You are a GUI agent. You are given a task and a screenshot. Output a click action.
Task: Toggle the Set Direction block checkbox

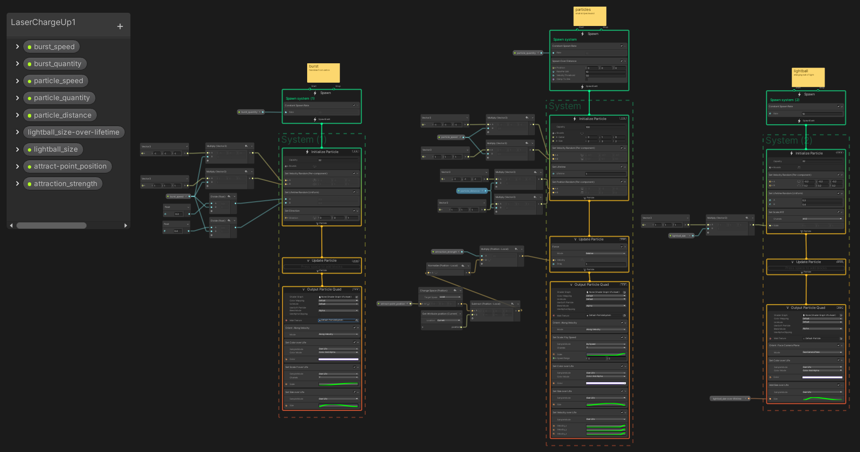coord(354,211)
